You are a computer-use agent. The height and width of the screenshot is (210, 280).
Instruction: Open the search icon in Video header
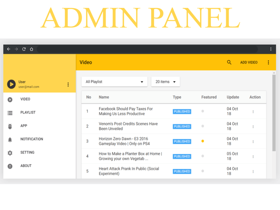[x=229, y=62]
